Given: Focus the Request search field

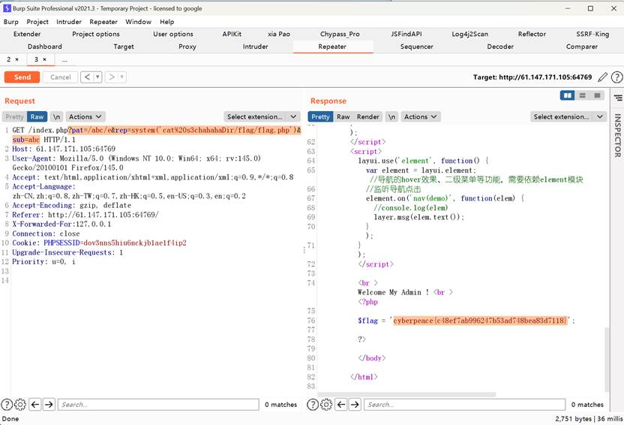Looking at the screenshot, I should coord(158,405).
